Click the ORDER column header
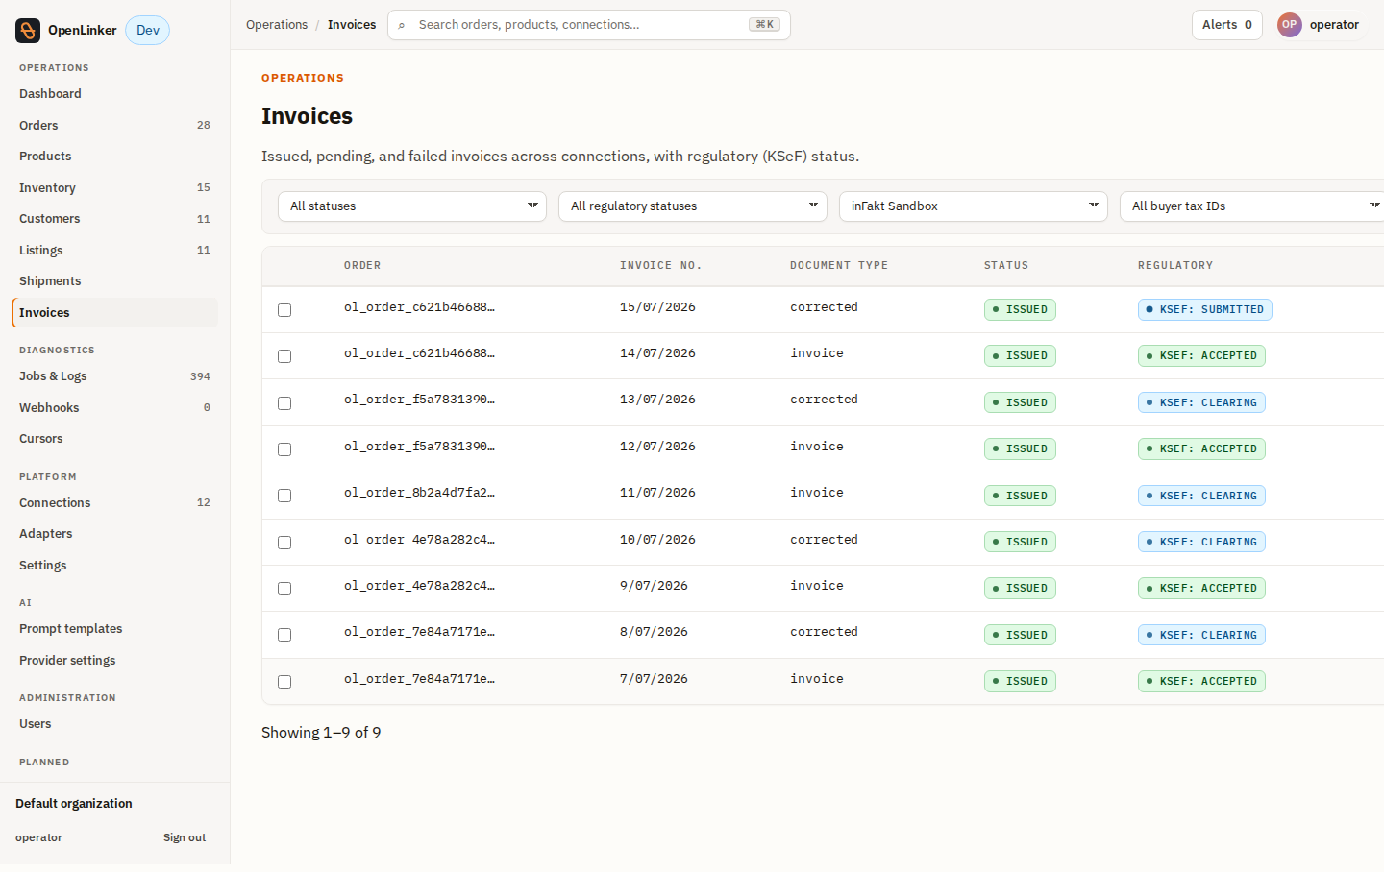Viewport: 1384px width, 872px height. 362,266
